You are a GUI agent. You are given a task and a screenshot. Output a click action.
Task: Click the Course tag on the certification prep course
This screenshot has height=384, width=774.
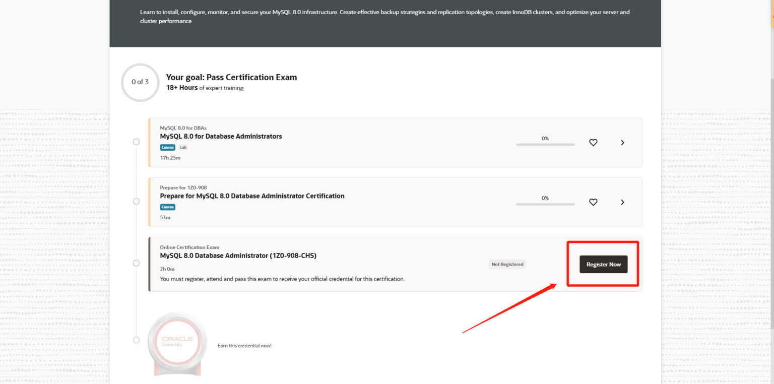click(x=167, y=207)
